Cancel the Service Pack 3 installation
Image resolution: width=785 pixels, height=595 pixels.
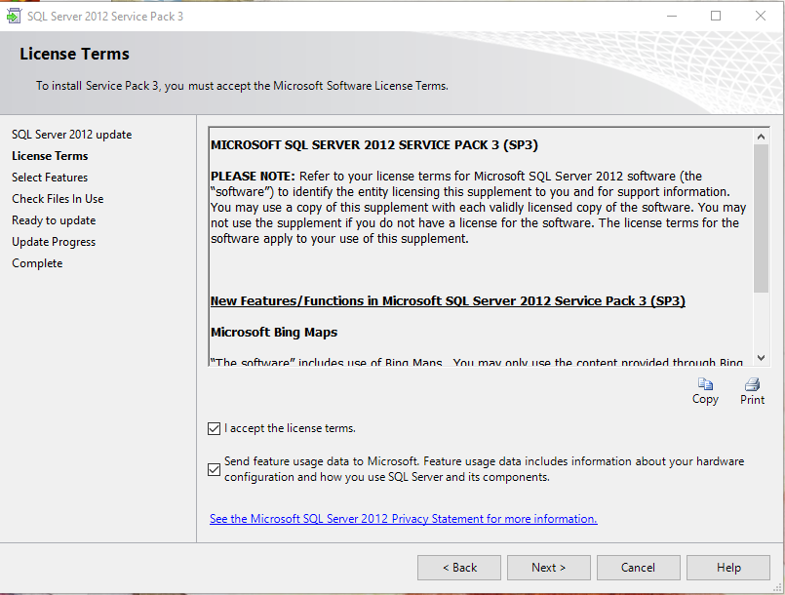(x=638, y=567)
